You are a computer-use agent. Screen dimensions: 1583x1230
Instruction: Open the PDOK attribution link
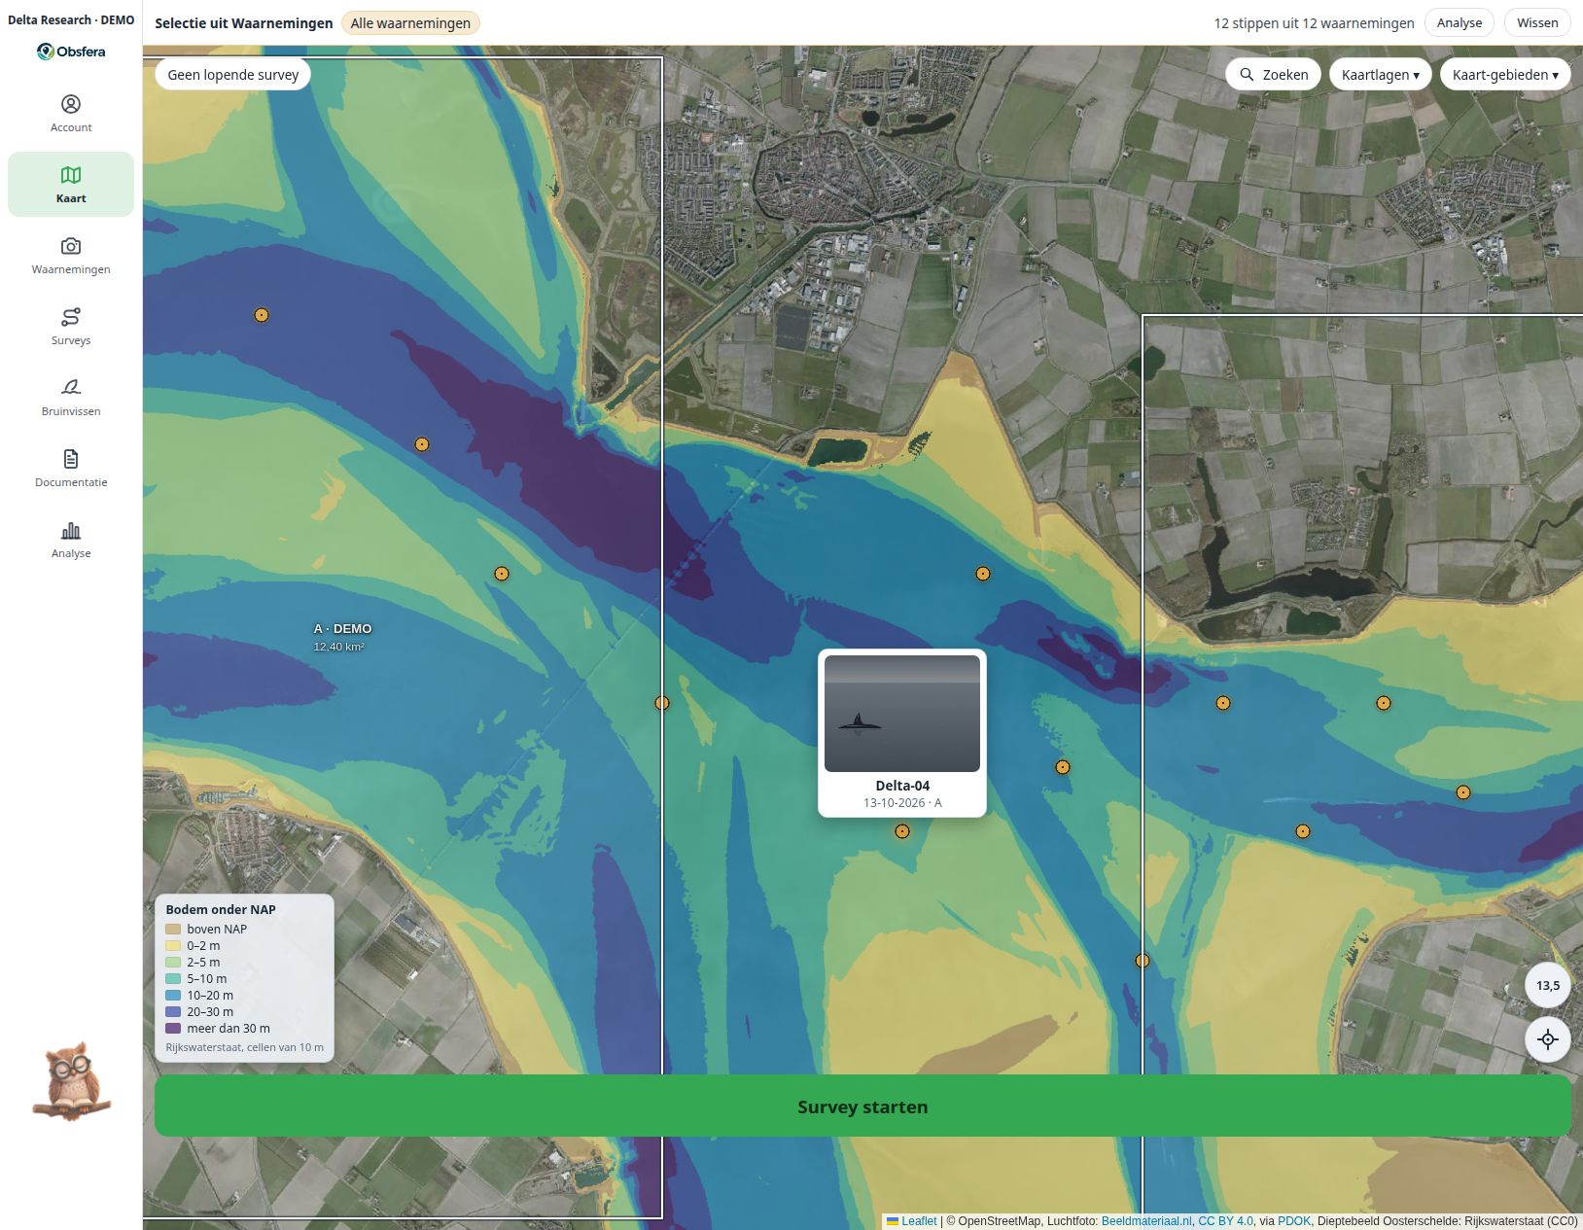1294,1221
